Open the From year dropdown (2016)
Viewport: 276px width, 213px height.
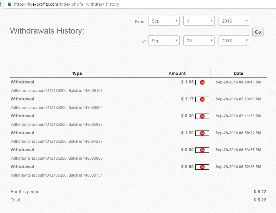[x=234, y=21]
